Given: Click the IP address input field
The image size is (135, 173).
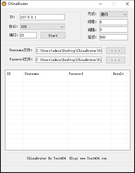Looking at the screenshot, I should 42,17.
